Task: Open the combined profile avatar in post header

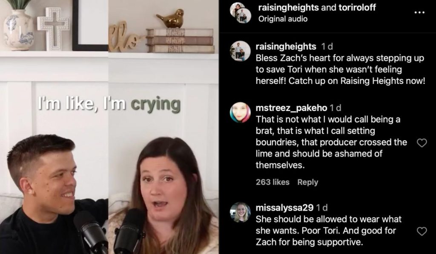Action: pos(241,13)
